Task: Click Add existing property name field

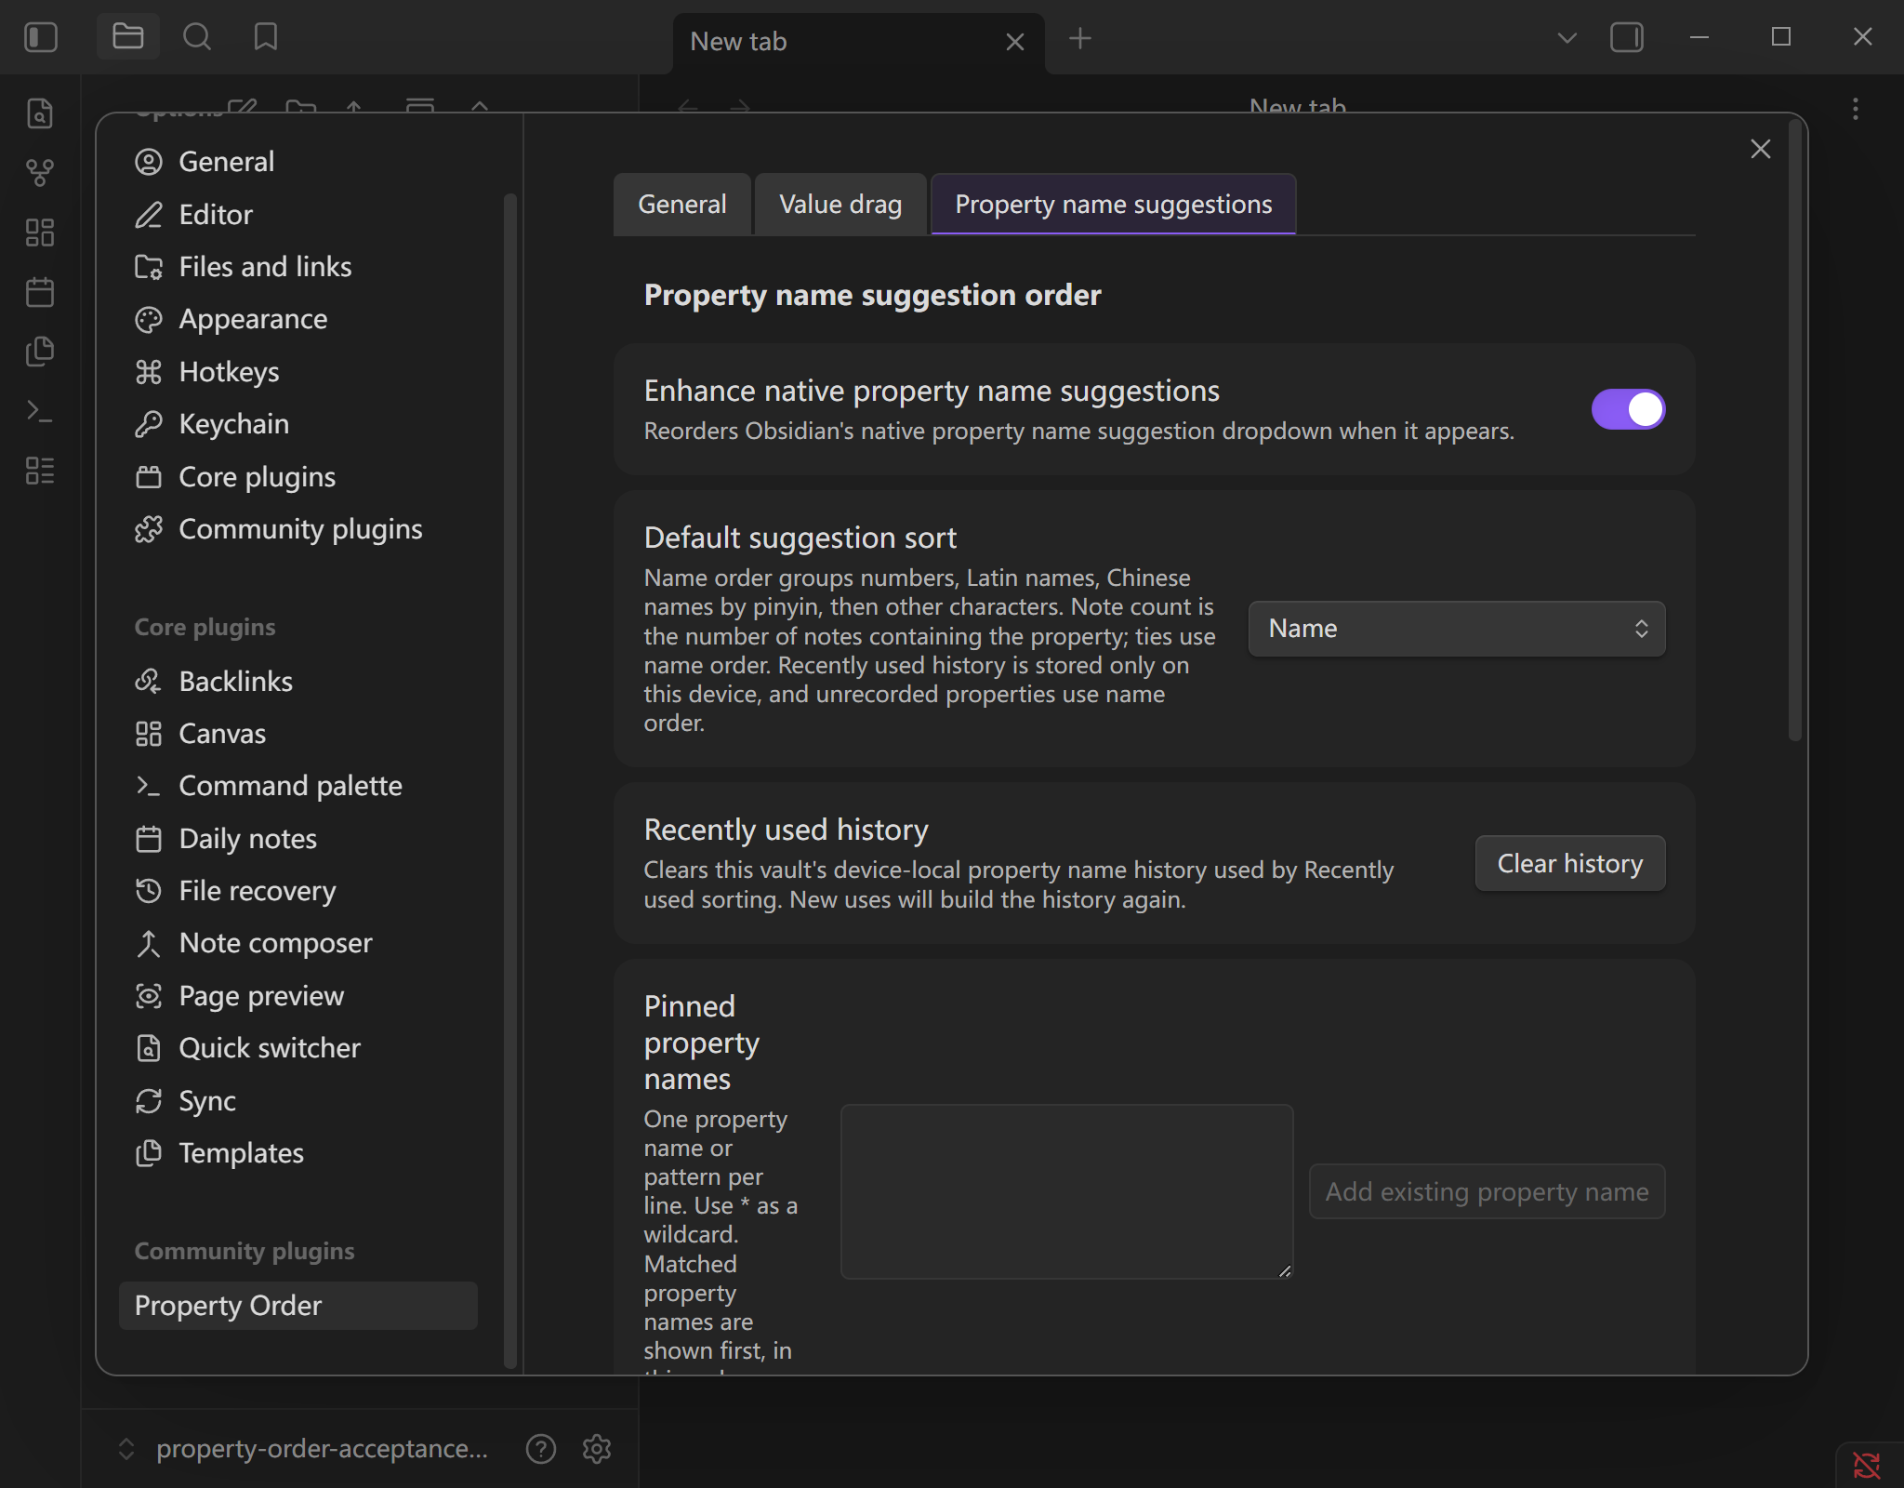Action: pyautogui.click(x=1487, y=1191)
